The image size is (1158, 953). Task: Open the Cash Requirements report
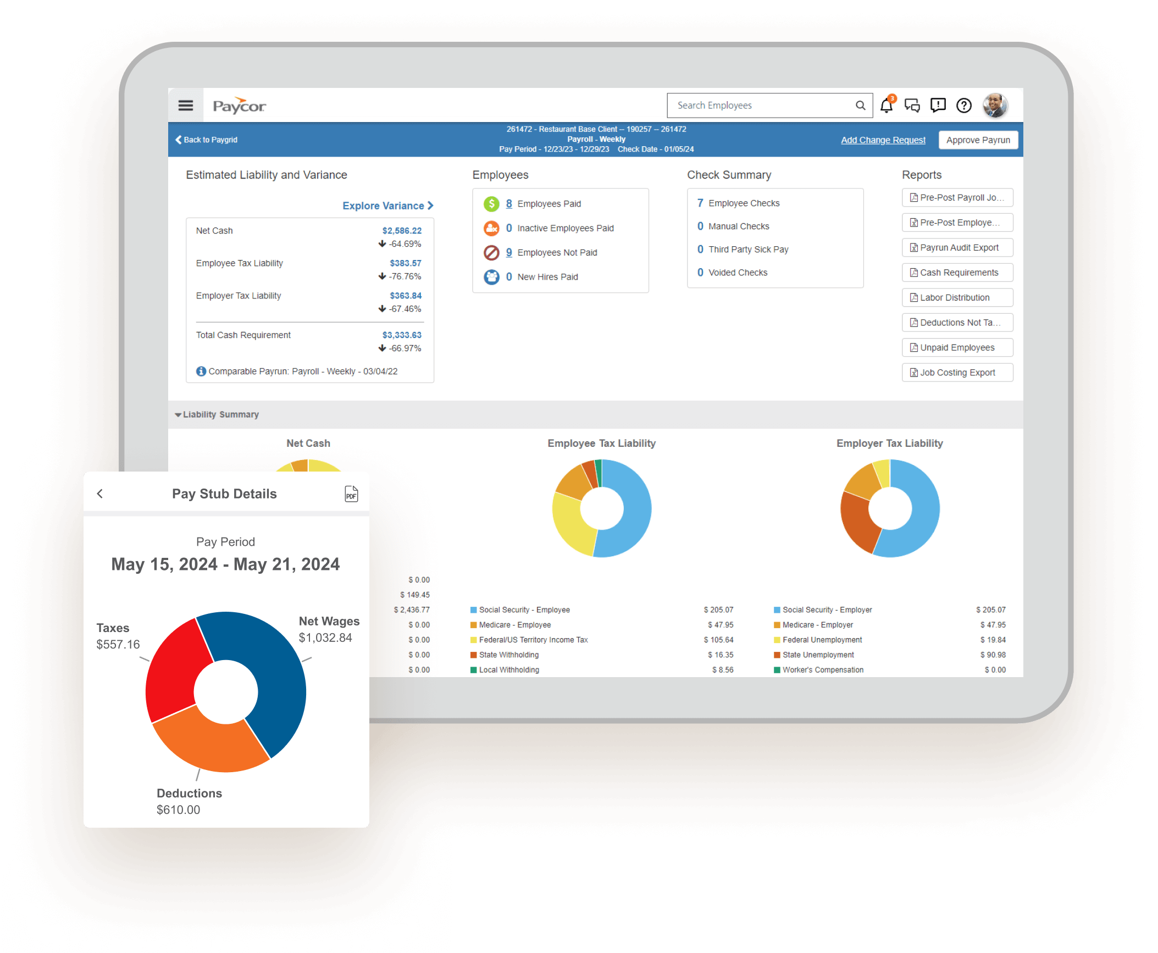click(x=957, y=273)
